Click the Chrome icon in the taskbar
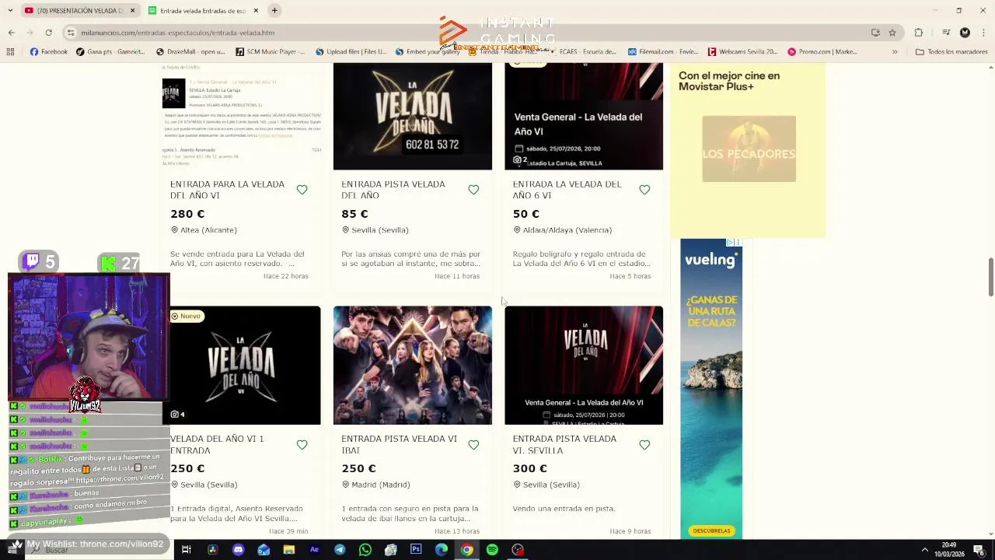This screenshot has height=560, width=995. coord(466,550)
